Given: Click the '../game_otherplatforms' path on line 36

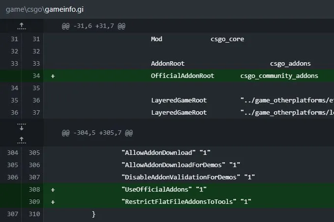Looking at the screenshot, I should [x=287, y=100].
